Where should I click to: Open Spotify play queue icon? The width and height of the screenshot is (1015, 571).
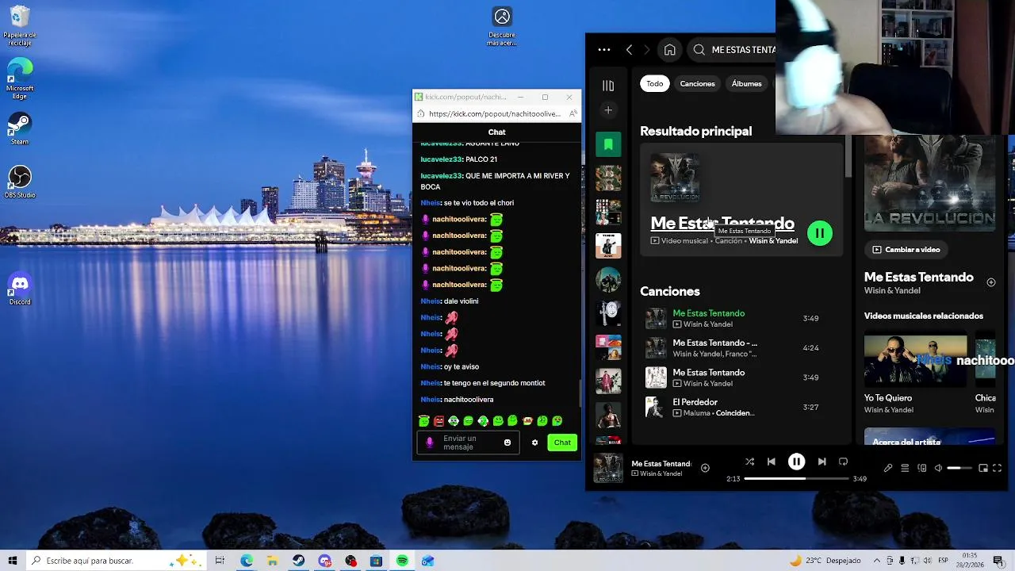[905, 469]
